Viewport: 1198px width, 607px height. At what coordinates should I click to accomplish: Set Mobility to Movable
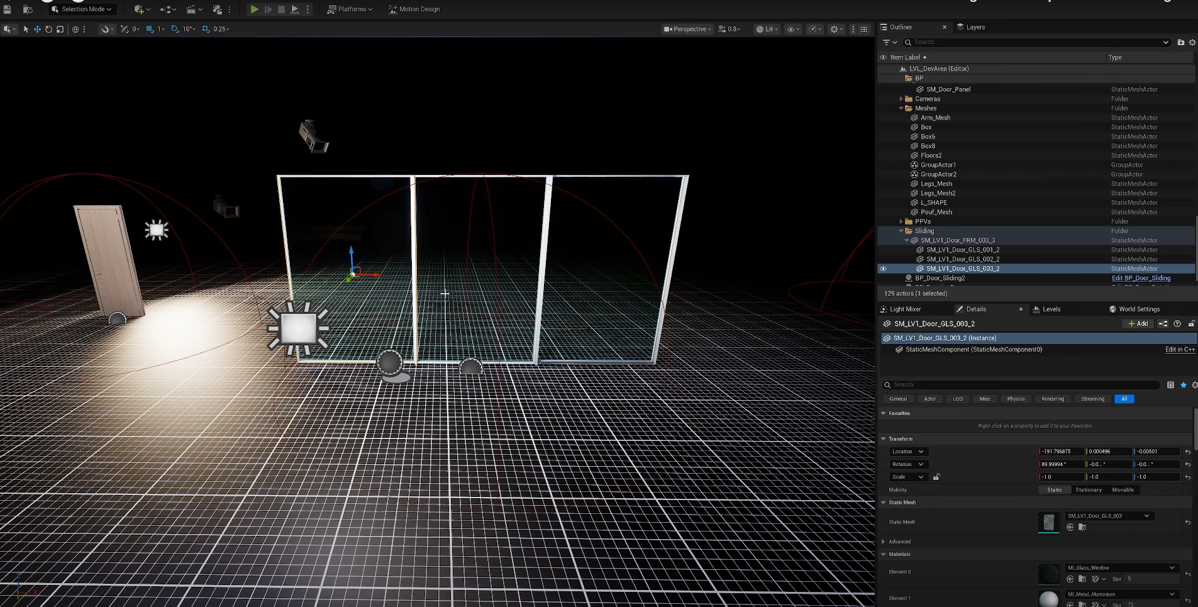[x=1123, y=490]
